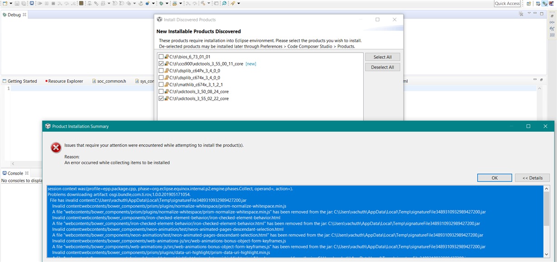Image resolution: width=557 pixels, height=262 pixels.
Task: Open the soc_common.h editor tab
Action: pos(111,81)
